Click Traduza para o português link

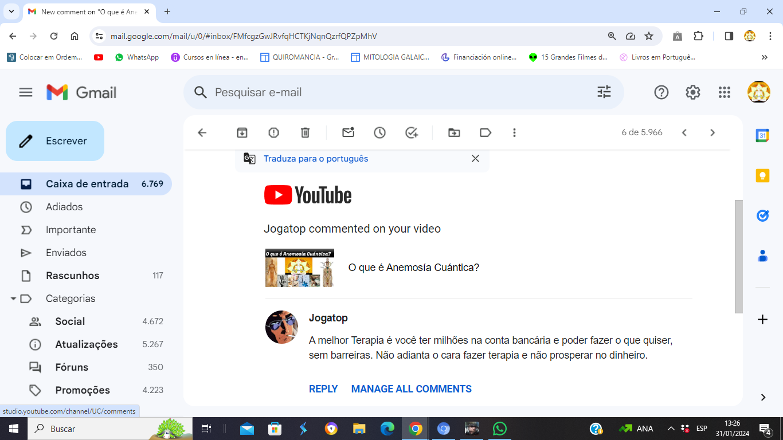point(316,159)
